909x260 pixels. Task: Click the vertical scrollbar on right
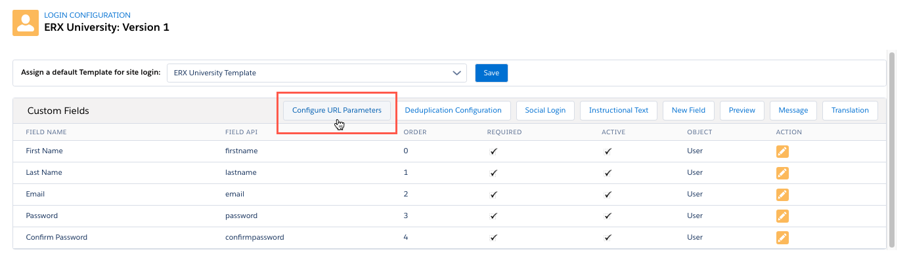coord(891,149)
